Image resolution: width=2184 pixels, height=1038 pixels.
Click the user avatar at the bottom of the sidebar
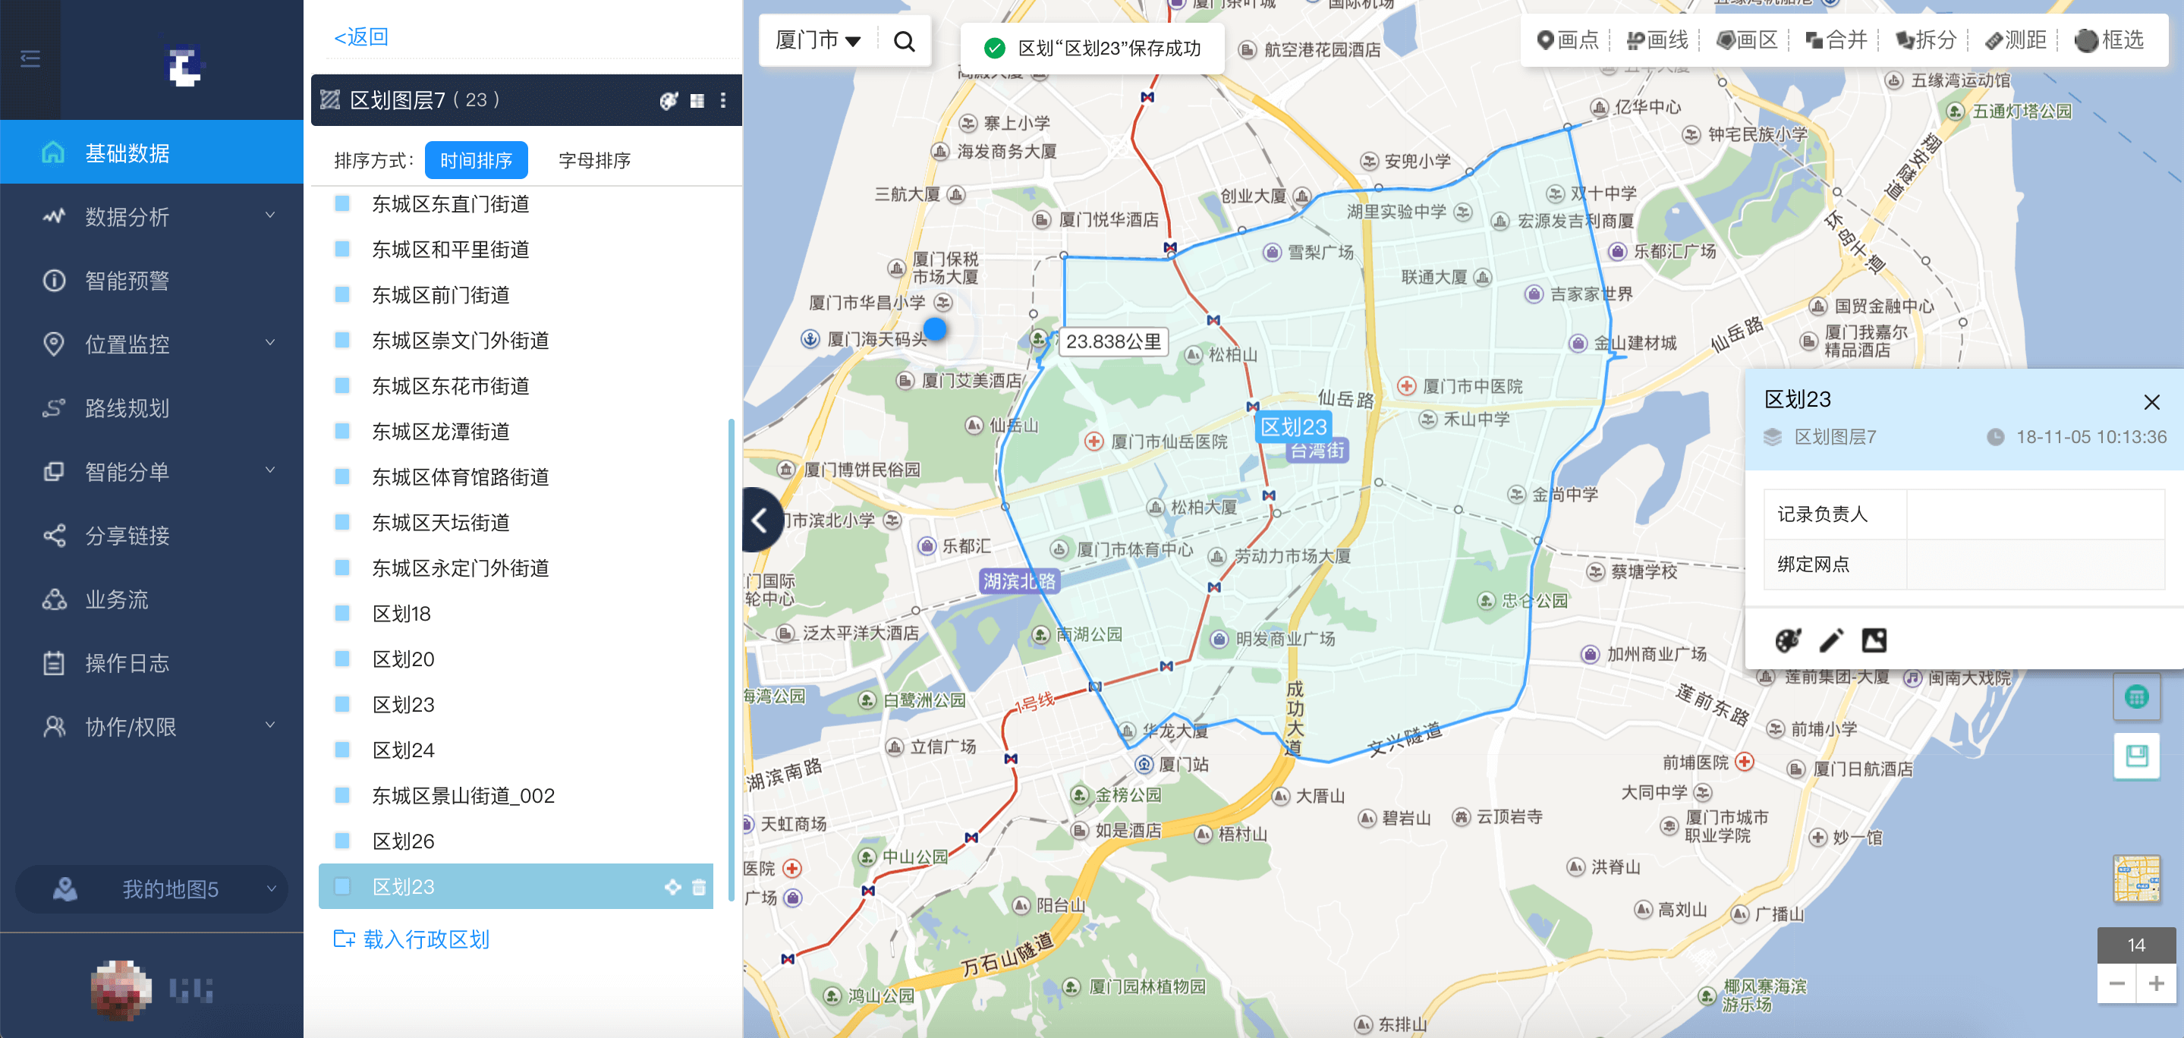[x=121, y=989]
